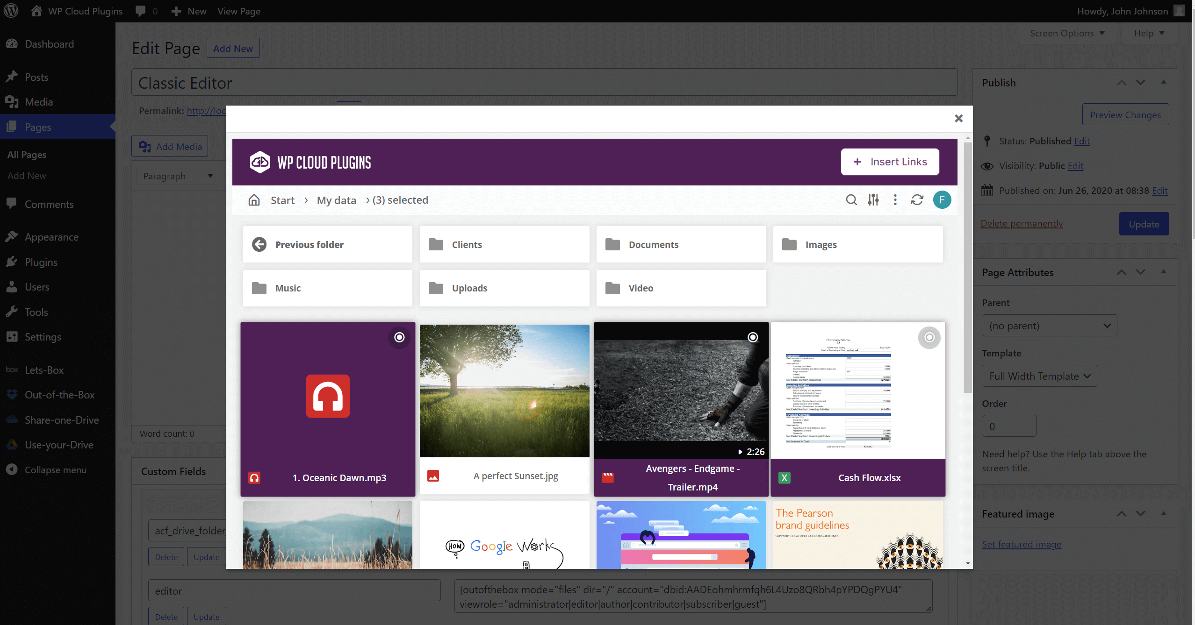
Task: Click the Delete permanently link
Action: click(x=1022, y=223)
